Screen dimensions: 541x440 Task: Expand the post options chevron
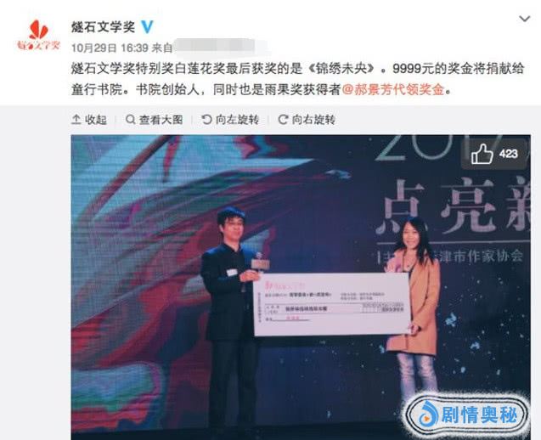(525, 19)
